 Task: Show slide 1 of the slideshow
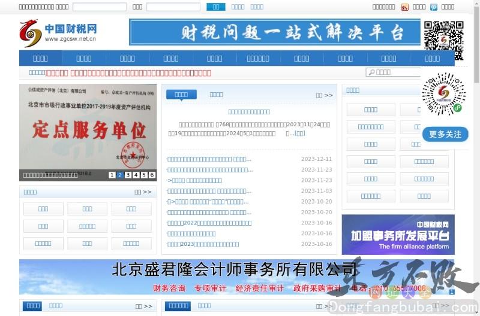112,175
